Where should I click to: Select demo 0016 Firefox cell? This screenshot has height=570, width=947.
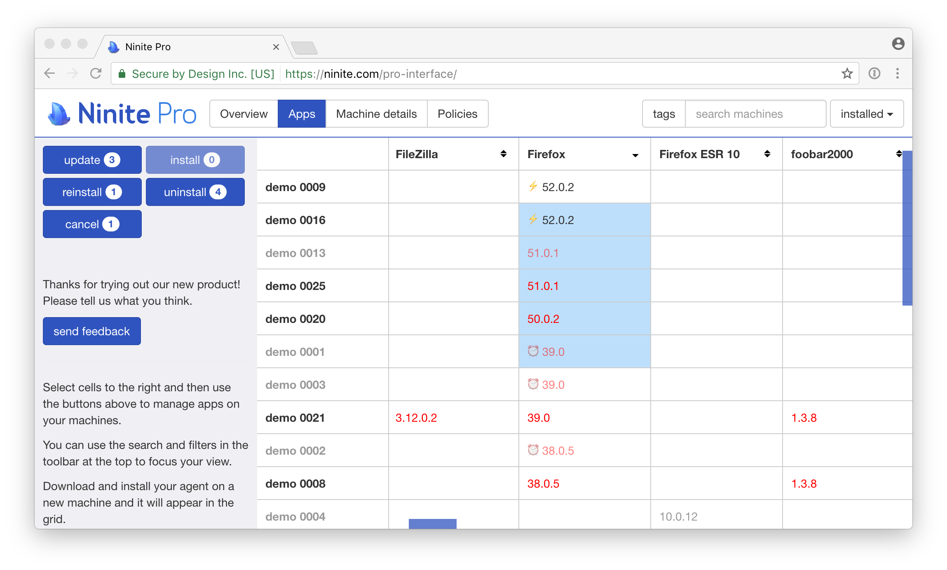(583, 220)
